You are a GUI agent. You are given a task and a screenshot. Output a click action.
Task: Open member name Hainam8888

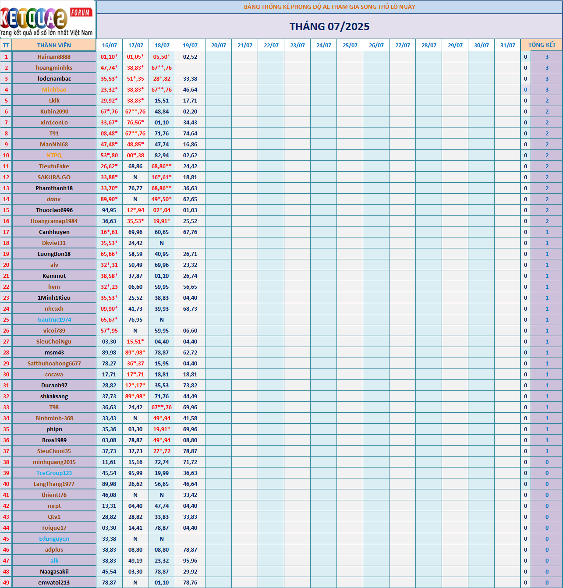pos(54,57)
